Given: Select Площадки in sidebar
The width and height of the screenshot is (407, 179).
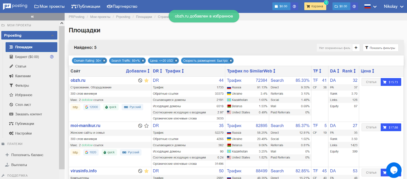Looking at the screenshot, I should click(31, 47).
